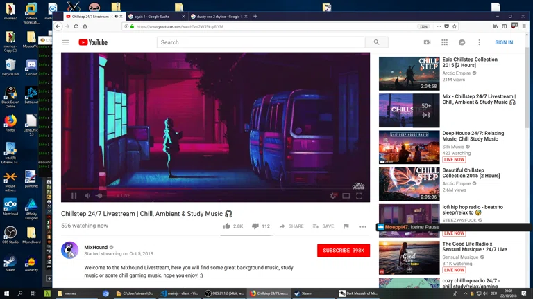The width and height of the screenshot is (533, 299).
Task: Open the YouTube apps grid icon
Action: click(444, 42)
